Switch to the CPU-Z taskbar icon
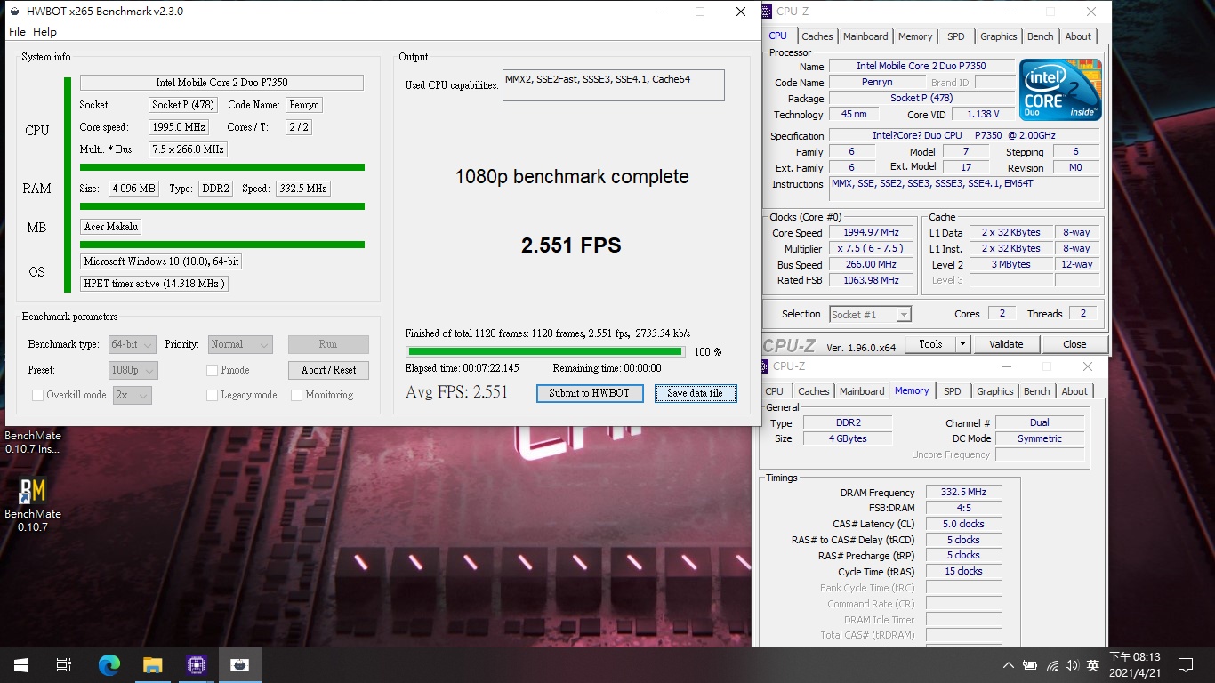The image size is (1215, 683). point(196,664)
